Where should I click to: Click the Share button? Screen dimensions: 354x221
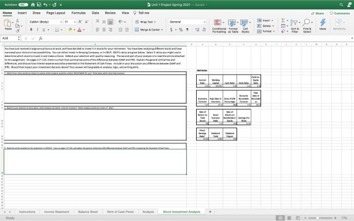click(318, 13)
